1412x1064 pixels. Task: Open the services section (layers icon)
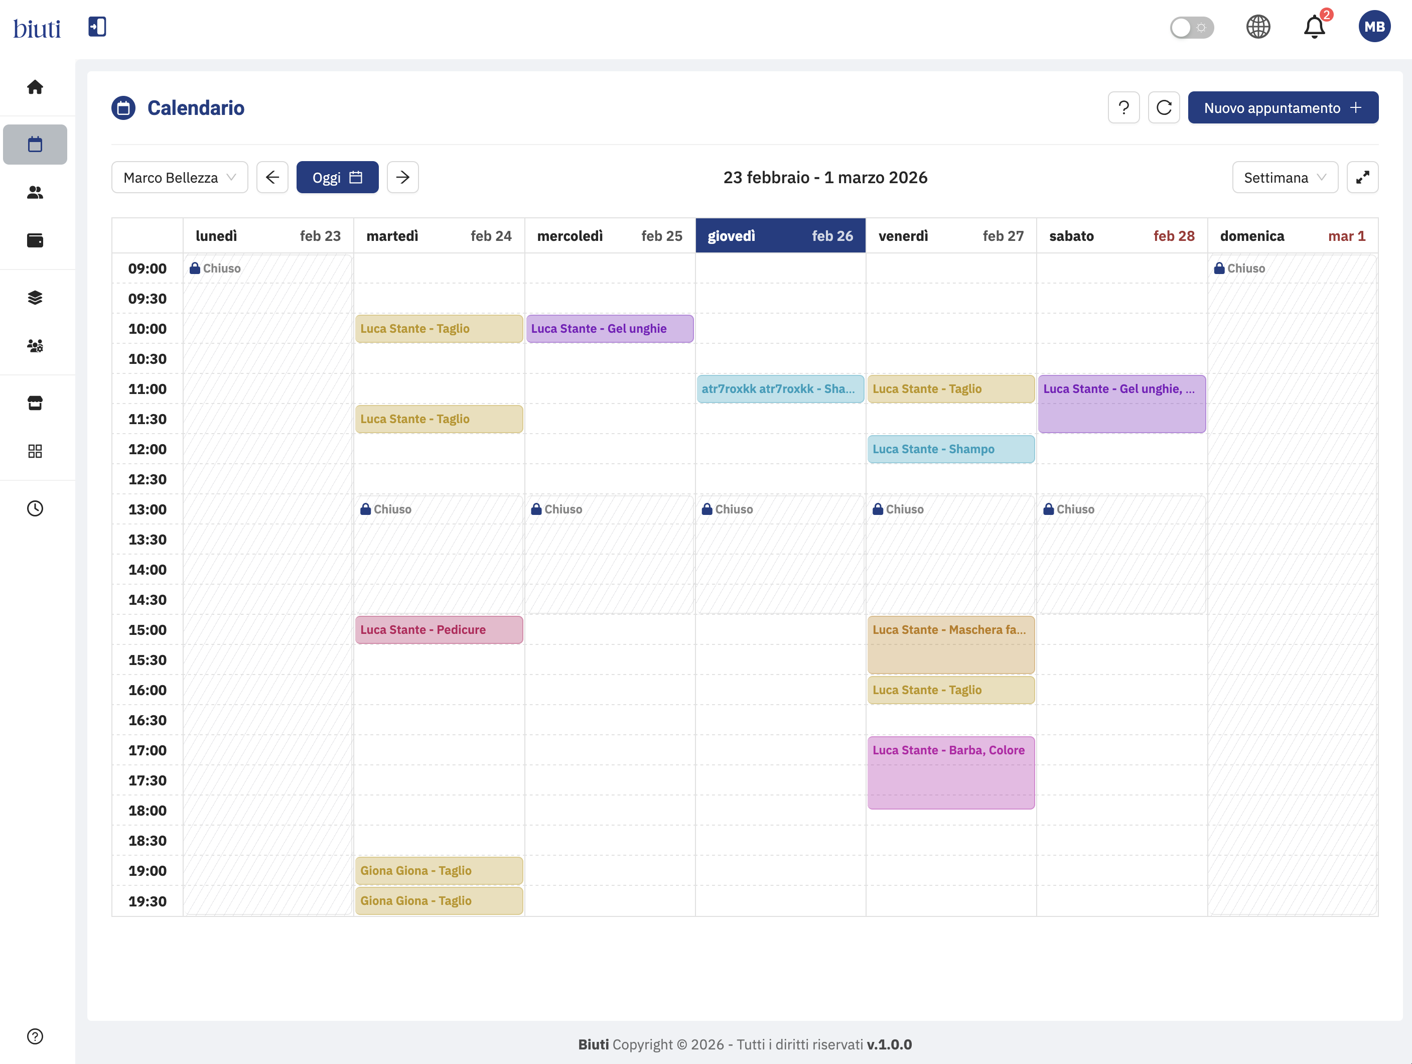(x=35, y=297)
